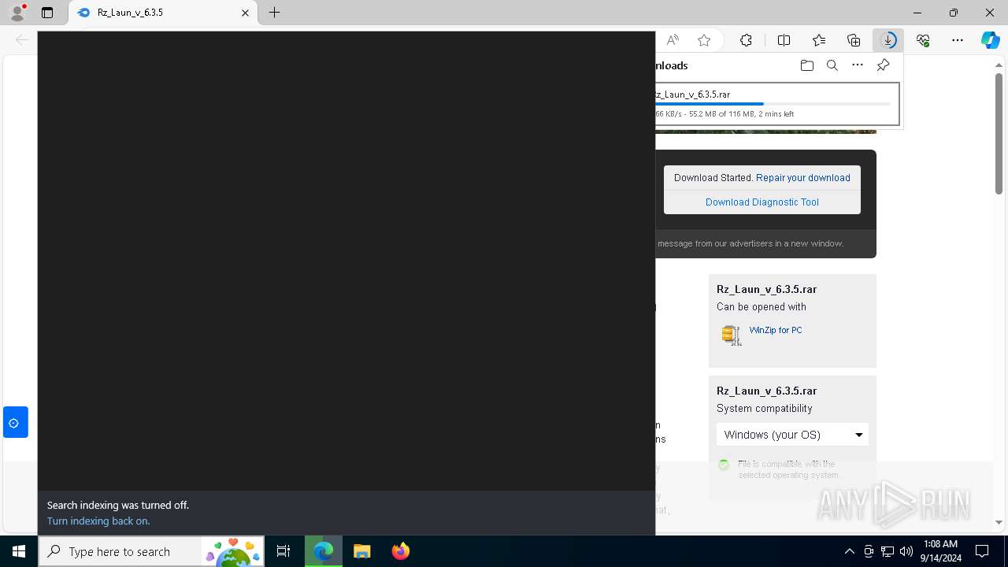The image size is (1008, 567).
Task: Click scrollbar down arrow
Action: [x=999, y=522]
